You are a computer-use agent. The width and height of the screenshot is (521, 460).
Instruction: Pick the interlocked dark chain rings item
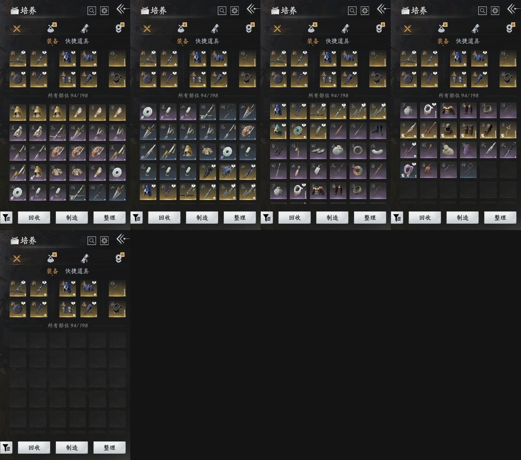point(278,150)
